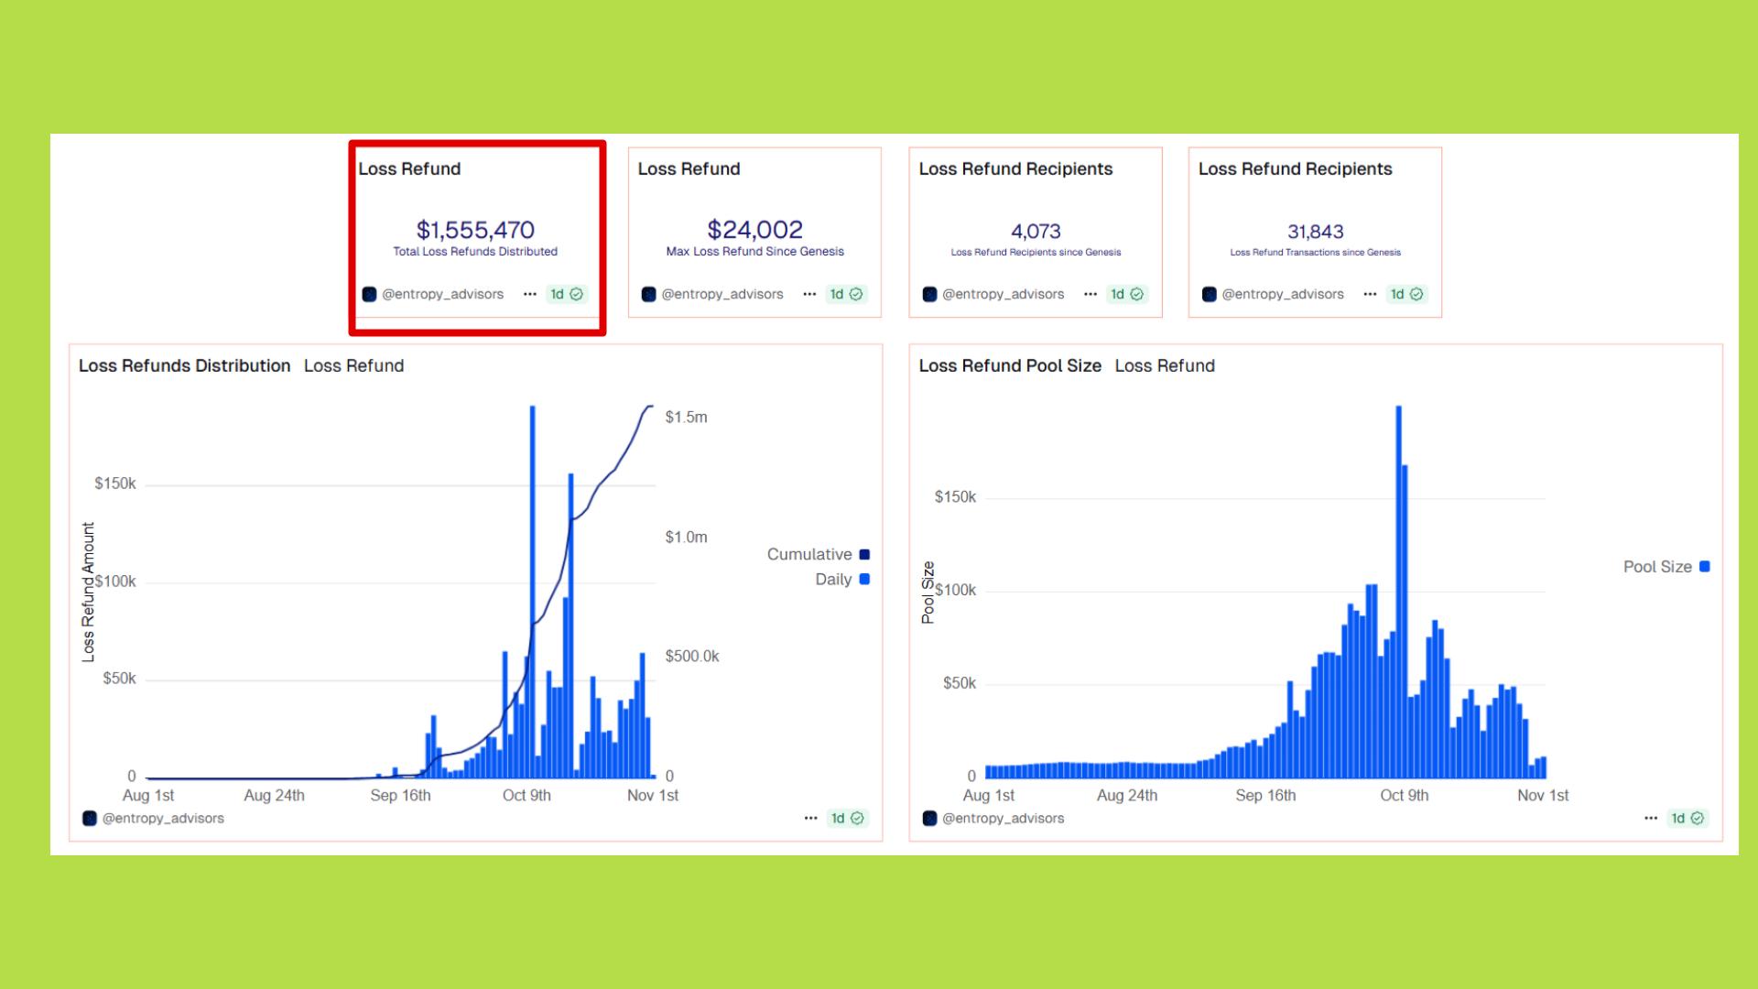Toggle the Pool Size series in legend

tap(1657, 567)
